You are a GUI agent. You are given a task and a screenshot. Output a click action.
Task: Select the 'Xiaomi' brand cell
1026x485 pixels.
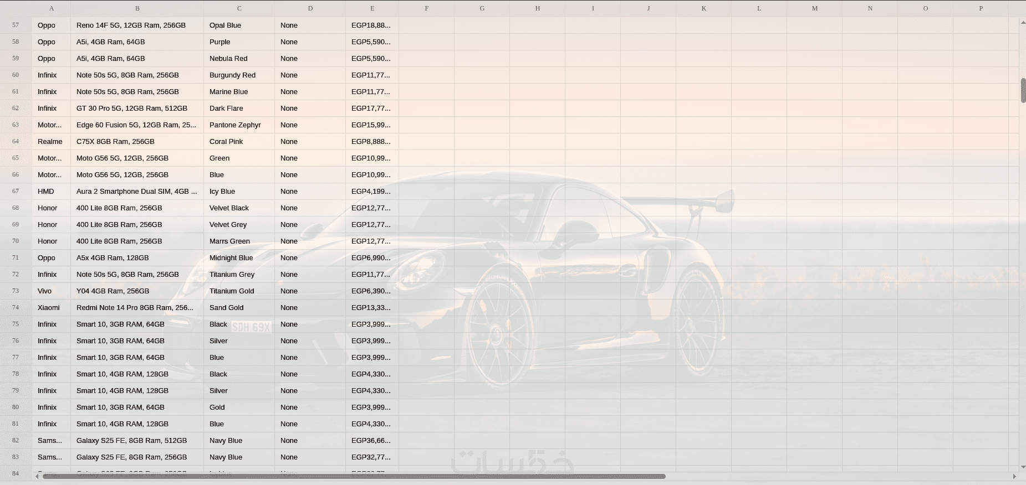click(x=52, y=307)
